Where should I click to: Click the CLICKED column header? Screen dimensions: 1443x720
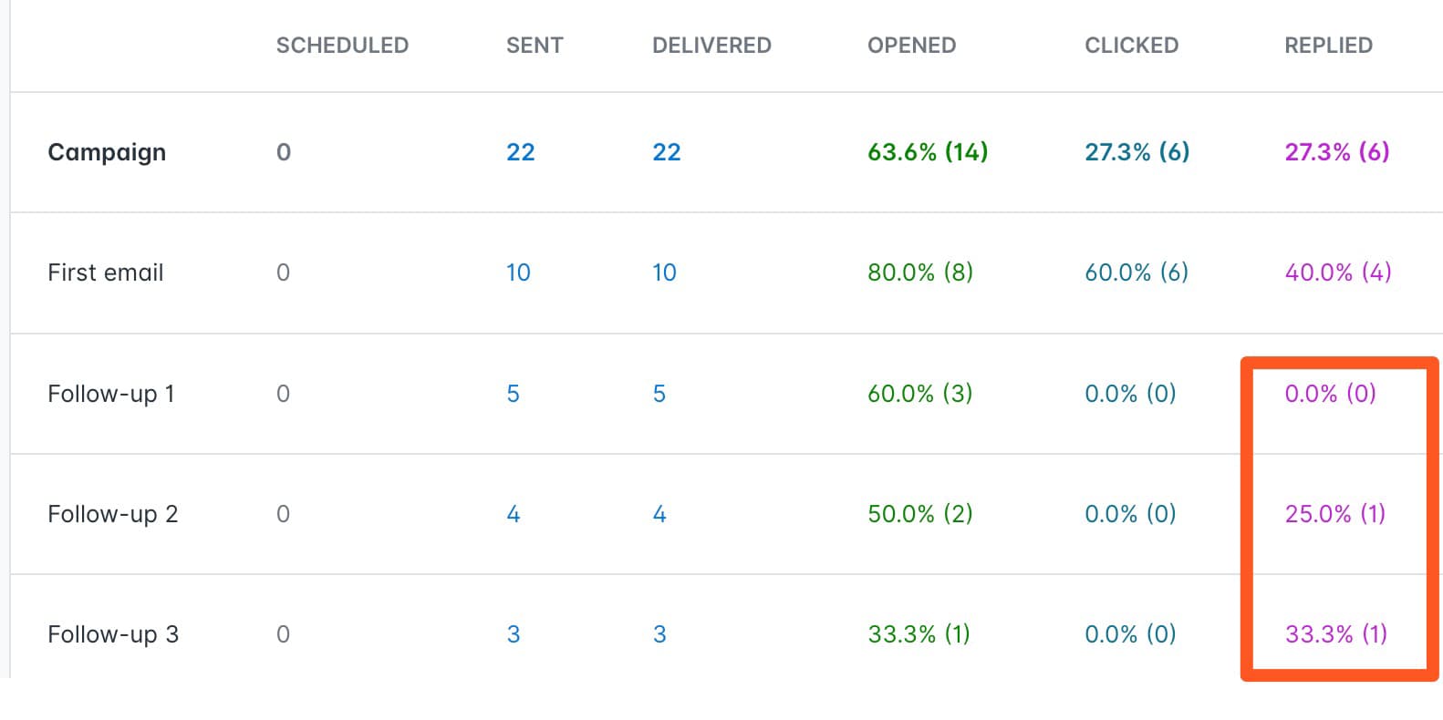(1131, 46)
